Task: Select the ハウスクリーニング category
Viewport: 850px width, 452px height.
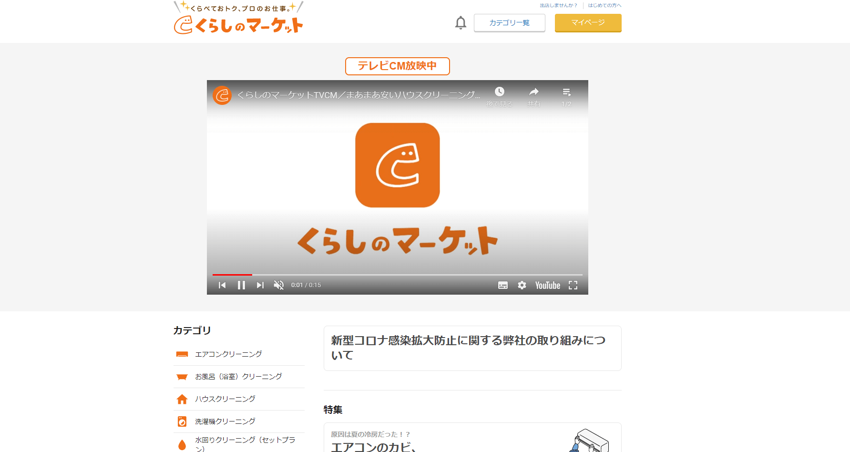Action: coord(239,399)
